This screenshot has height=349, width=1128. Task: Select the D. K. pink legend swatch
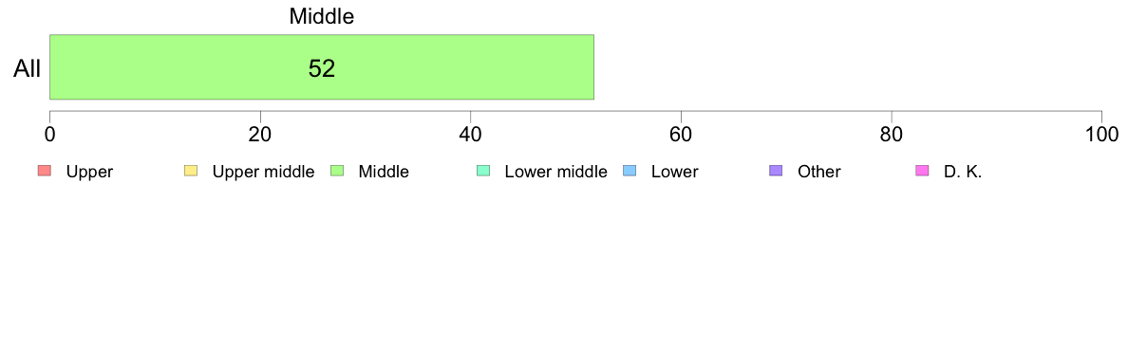pos(923,171)
